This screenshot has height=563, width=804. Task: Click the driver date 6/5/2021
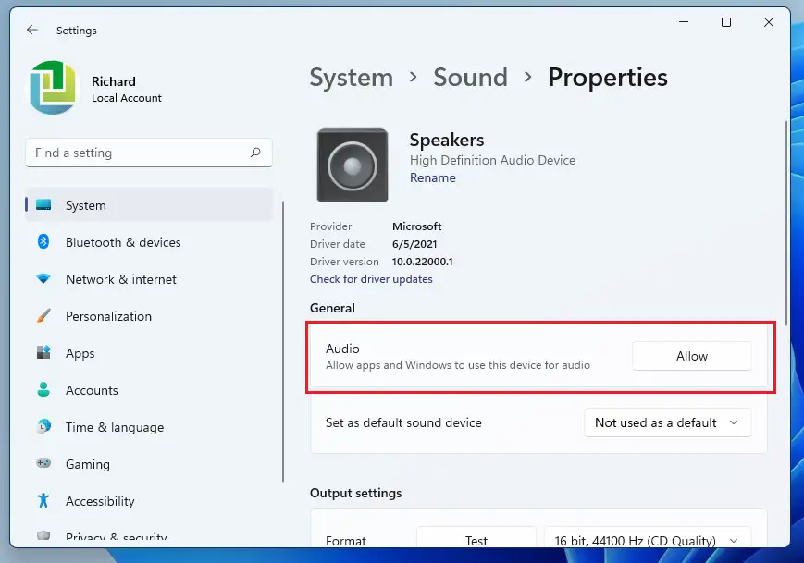[x=414, y=244]
